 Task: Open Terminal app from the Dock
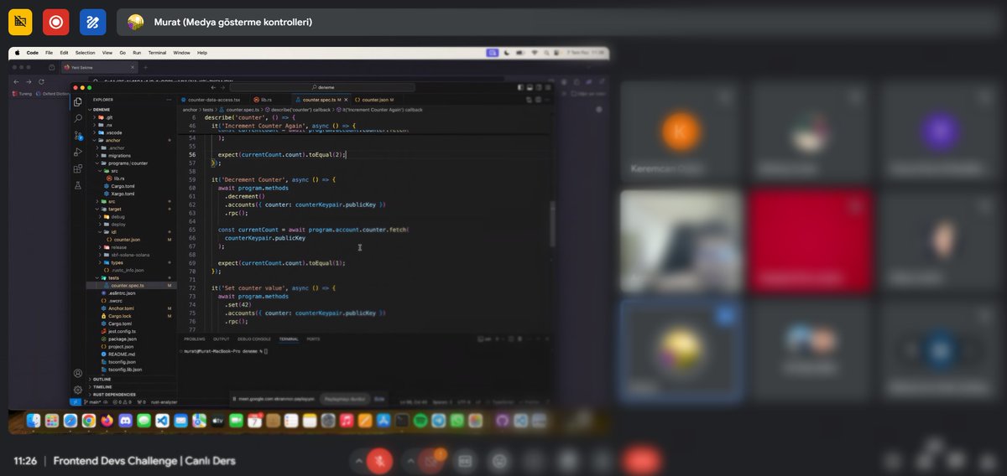(x=402, y=421)
